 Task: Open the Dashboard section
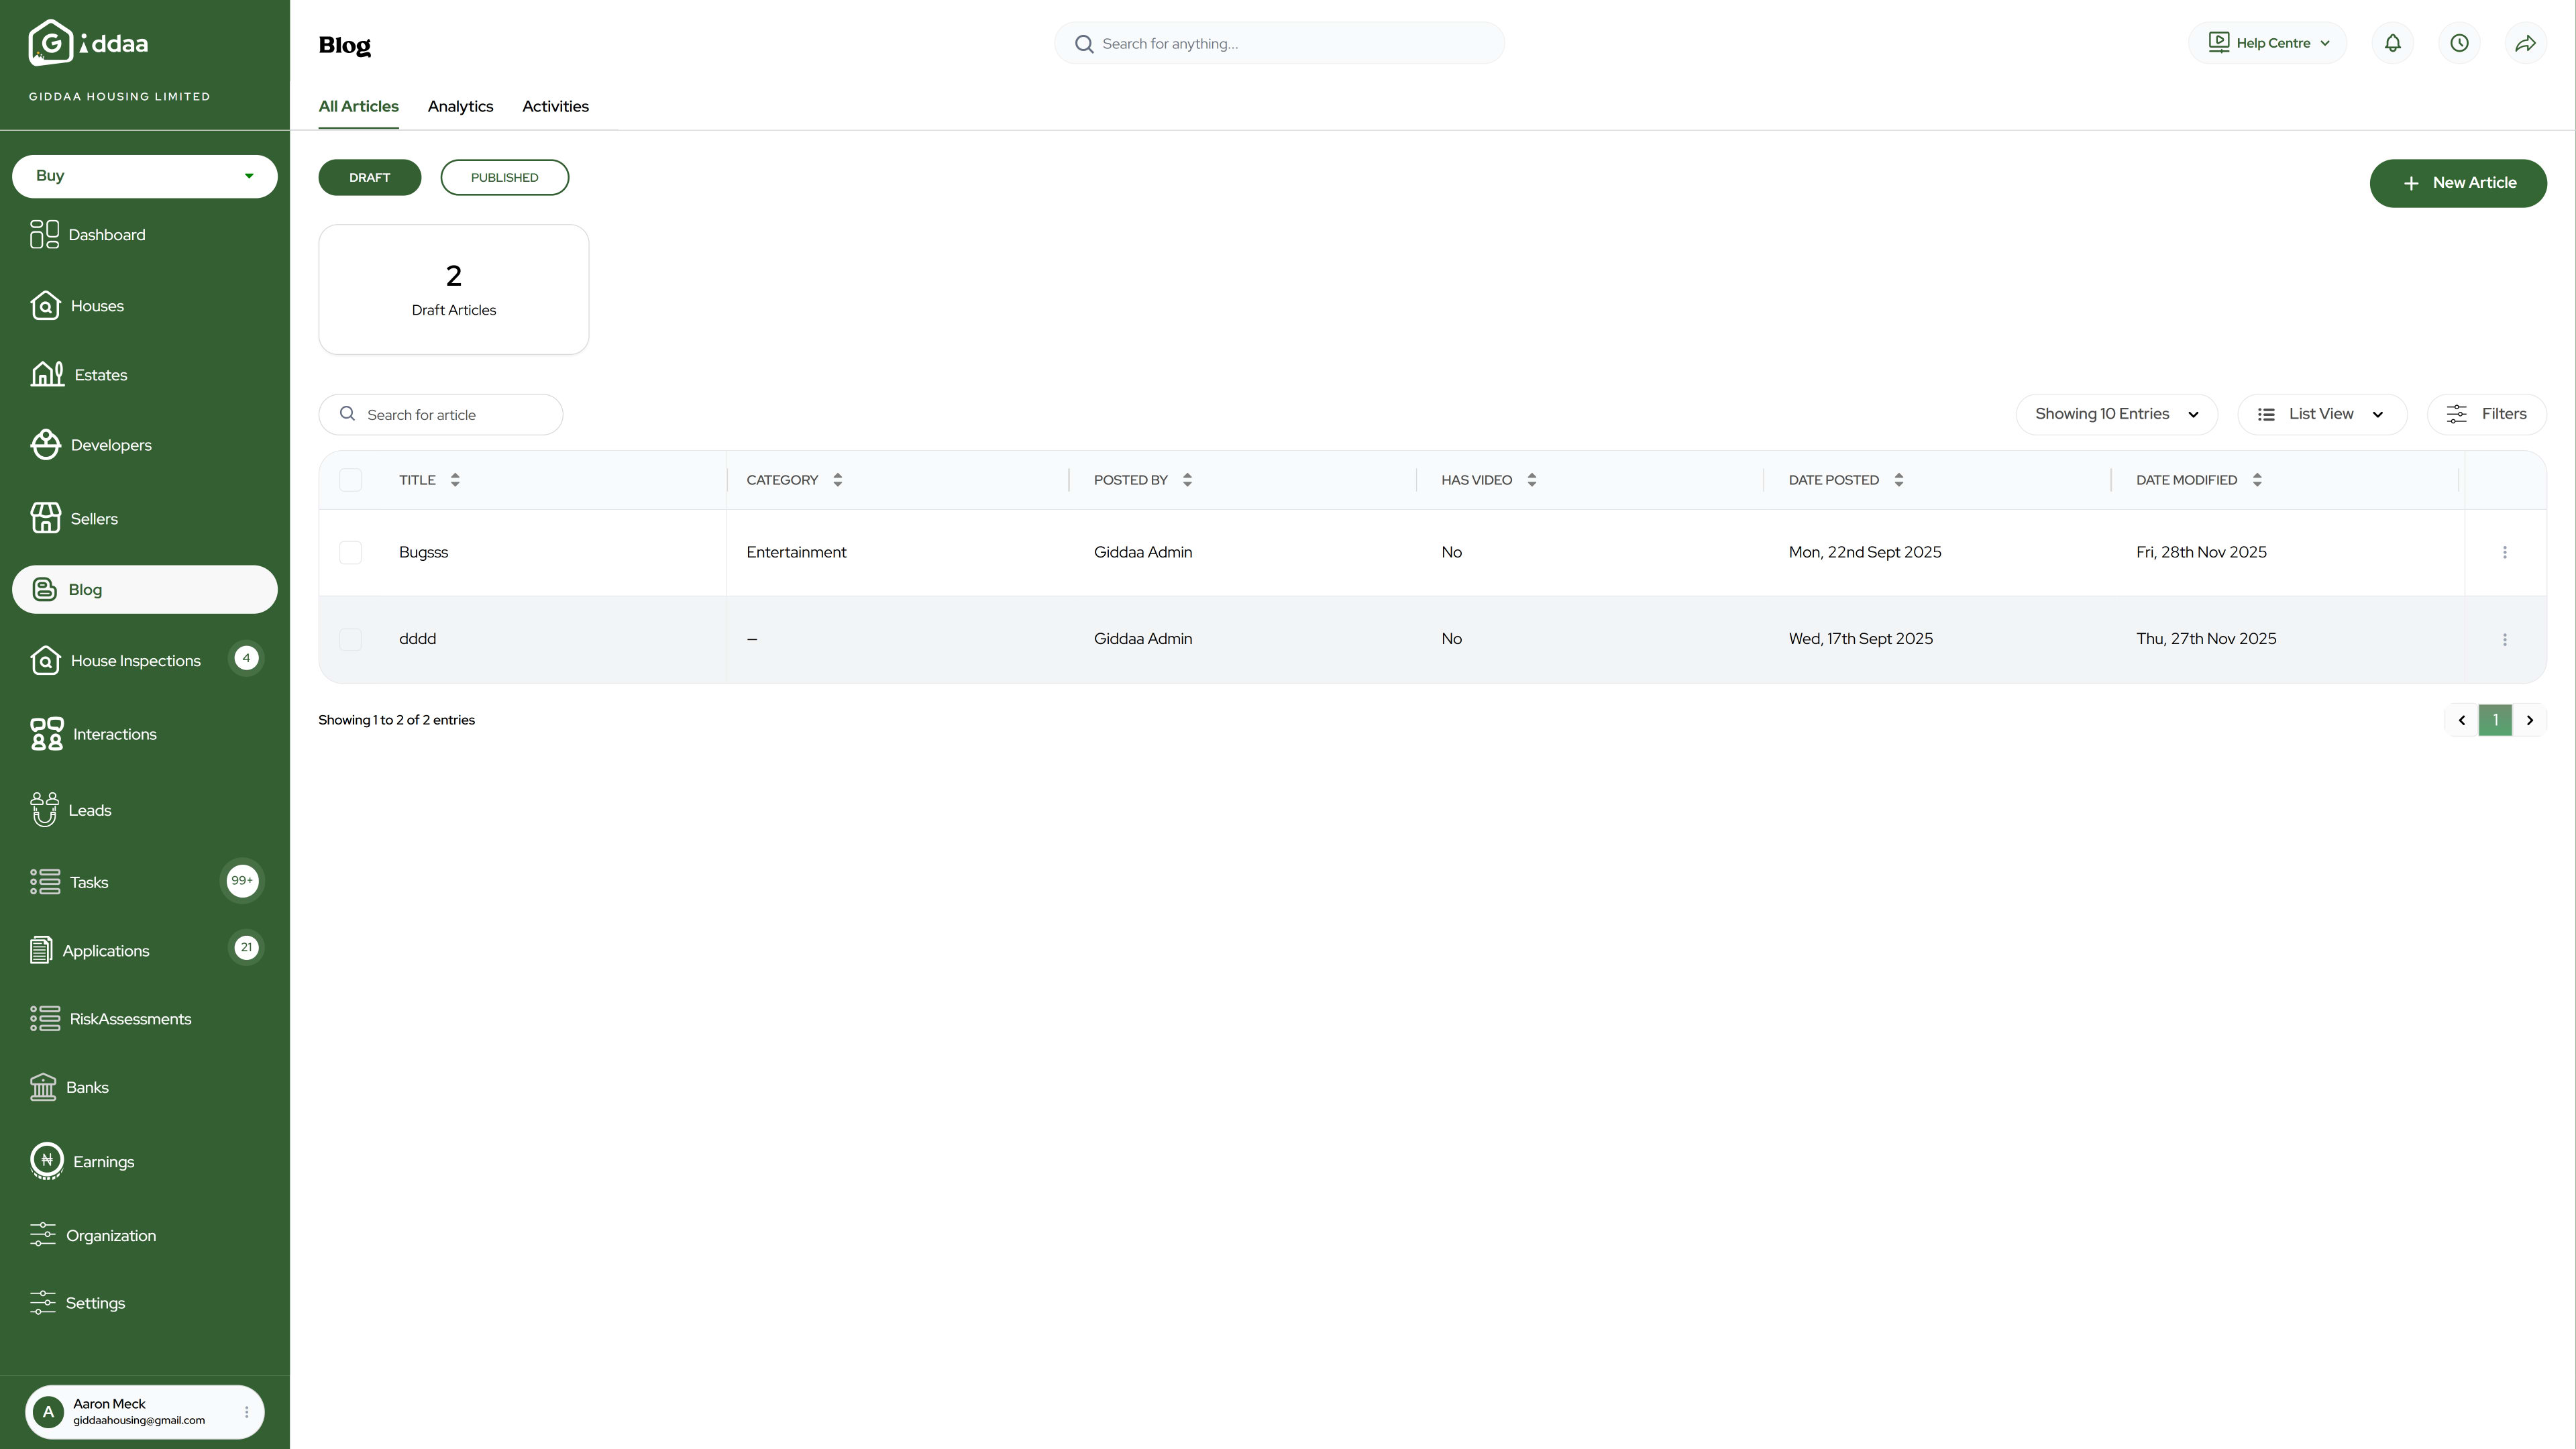107,234
